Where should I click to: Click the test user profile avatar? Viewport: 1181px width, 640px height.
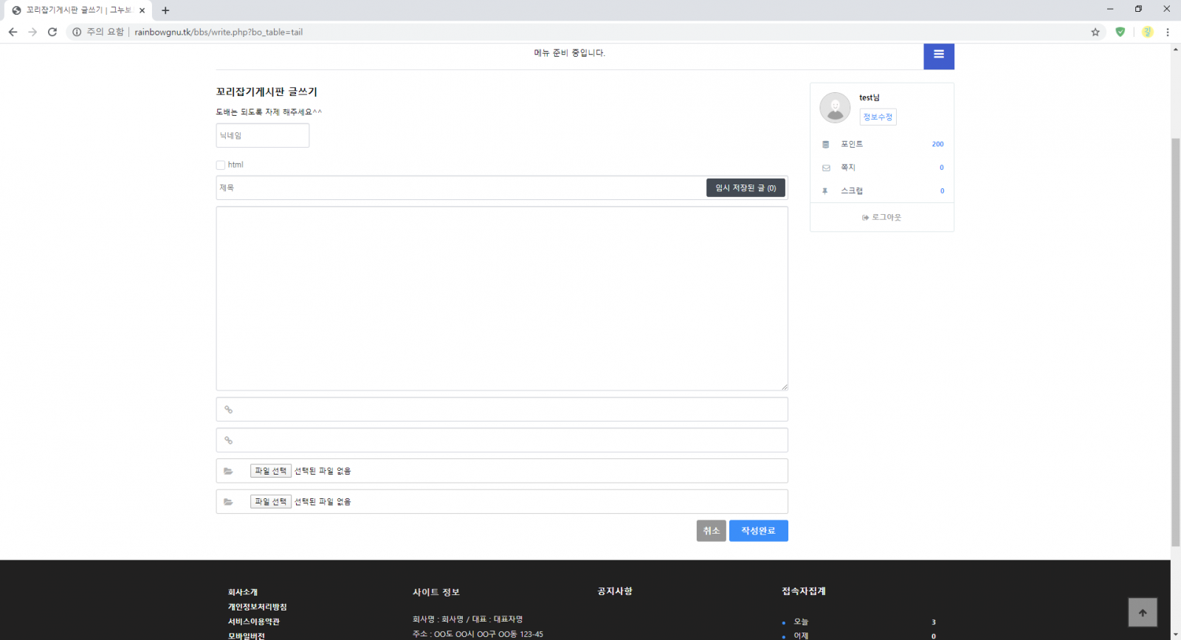click(835, 108)
